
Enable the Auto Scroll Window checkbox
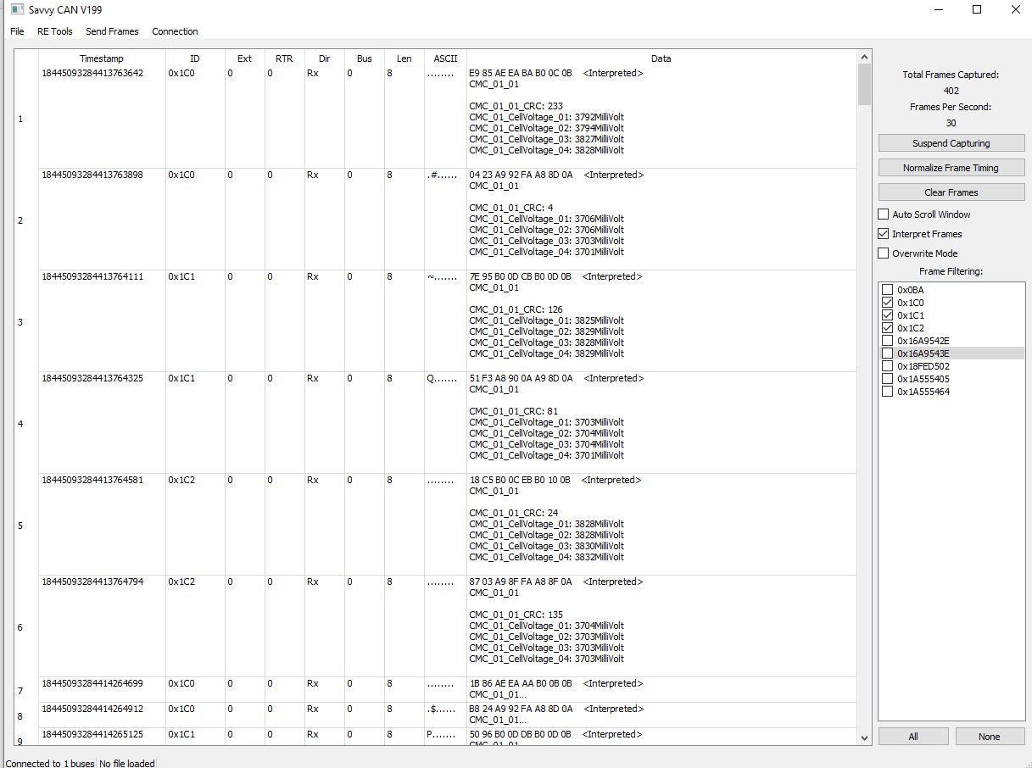(x=884, y=214)
